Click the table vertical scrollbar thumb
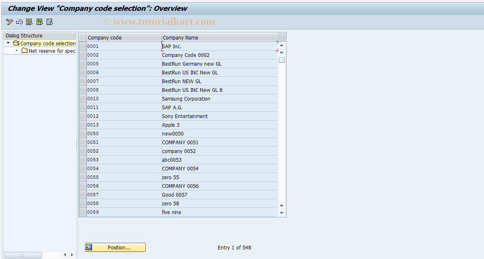Image resolution: width=484 pixels, height=259 pixels. point(282,60)
